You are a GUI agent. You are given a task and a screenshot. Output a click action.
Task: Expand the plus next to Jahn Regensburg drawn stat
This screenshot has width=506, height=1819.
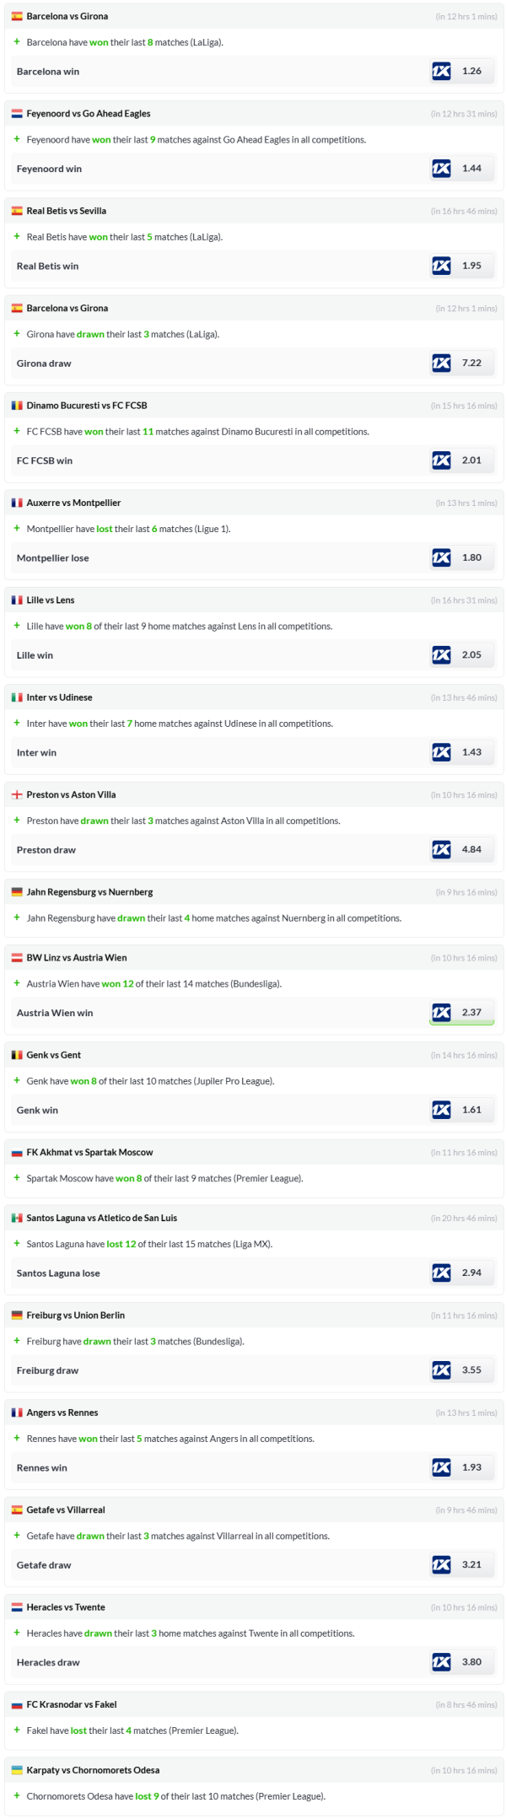click(x=17, y=918)
